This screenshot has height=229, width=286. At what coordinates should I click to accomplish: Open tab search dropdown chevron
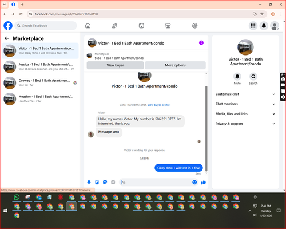(x=5, y=5)
